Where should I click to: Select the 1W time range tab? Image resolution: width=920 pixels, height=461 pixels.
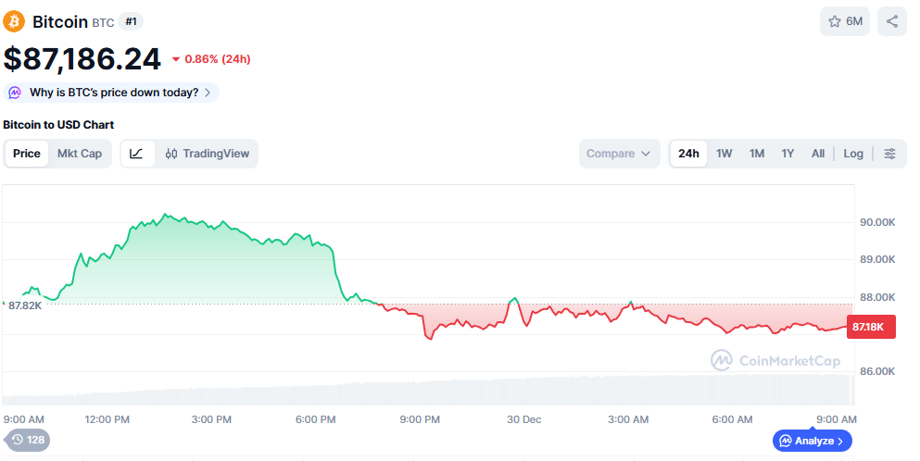pos(725,154)
